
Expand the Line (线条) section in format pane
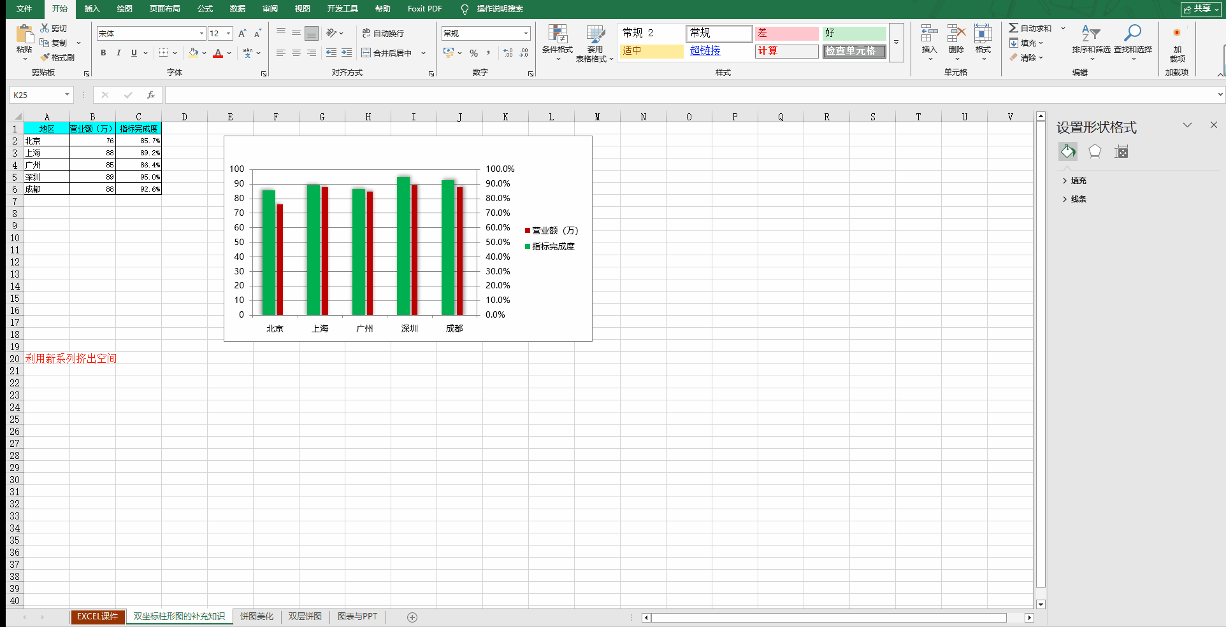click(1078, 199)
